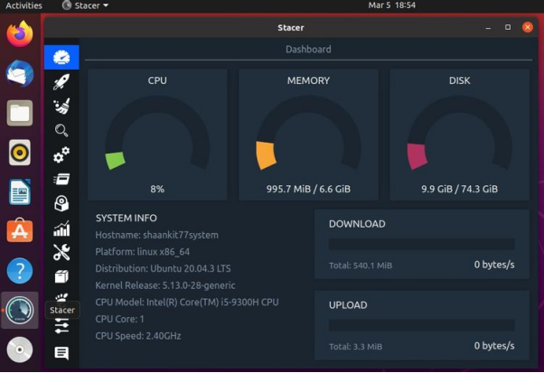Viewport: 544px width, 373px height.
Task: Click the CPU usage gauge
Action: [157, 135]
